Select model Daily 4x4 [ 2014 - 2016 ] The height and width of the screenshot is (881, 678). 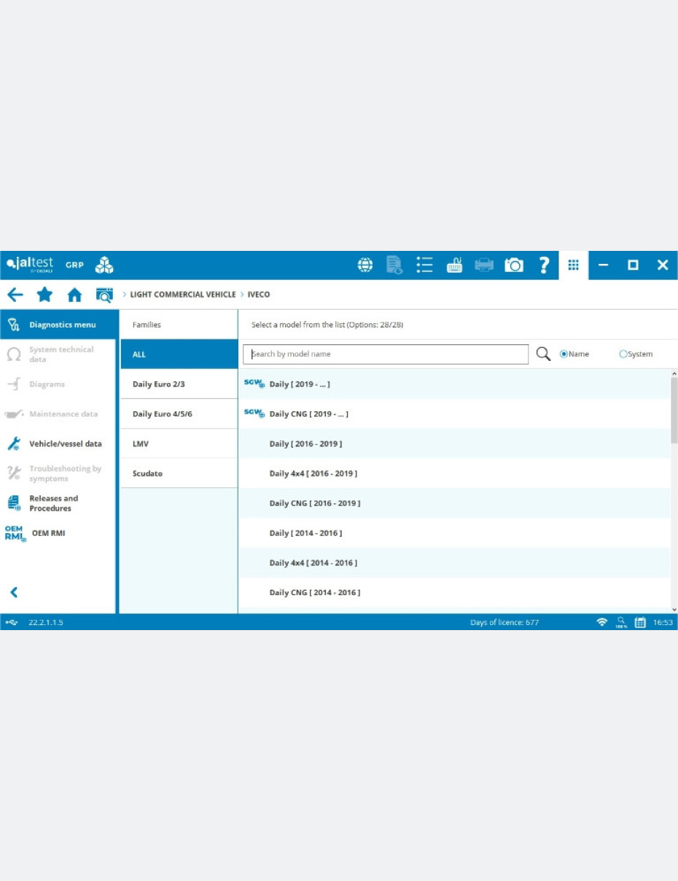coord(454,563)
